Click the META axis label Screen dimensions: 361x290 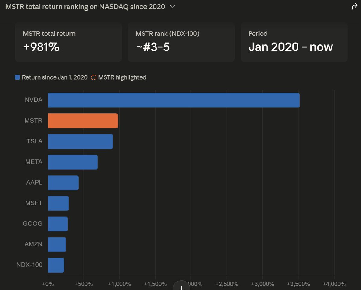tap(34, 162)
